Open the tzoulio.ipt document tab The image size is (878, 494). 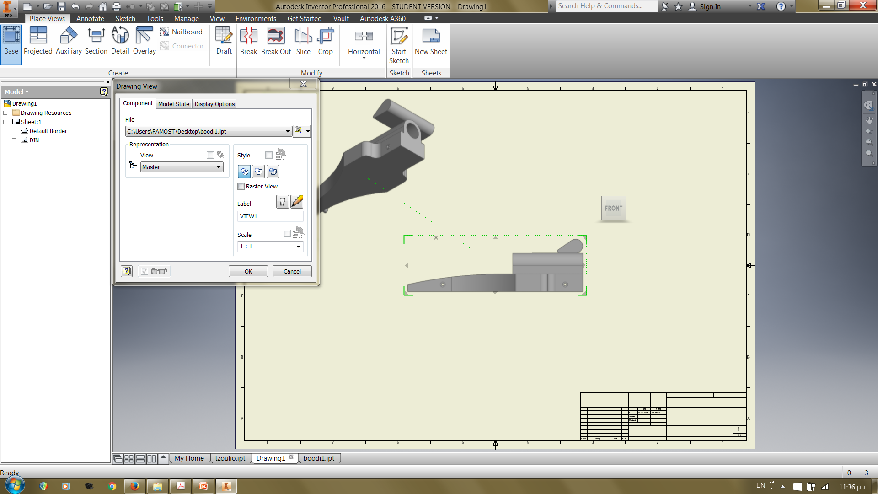click(x=230, y=458)
